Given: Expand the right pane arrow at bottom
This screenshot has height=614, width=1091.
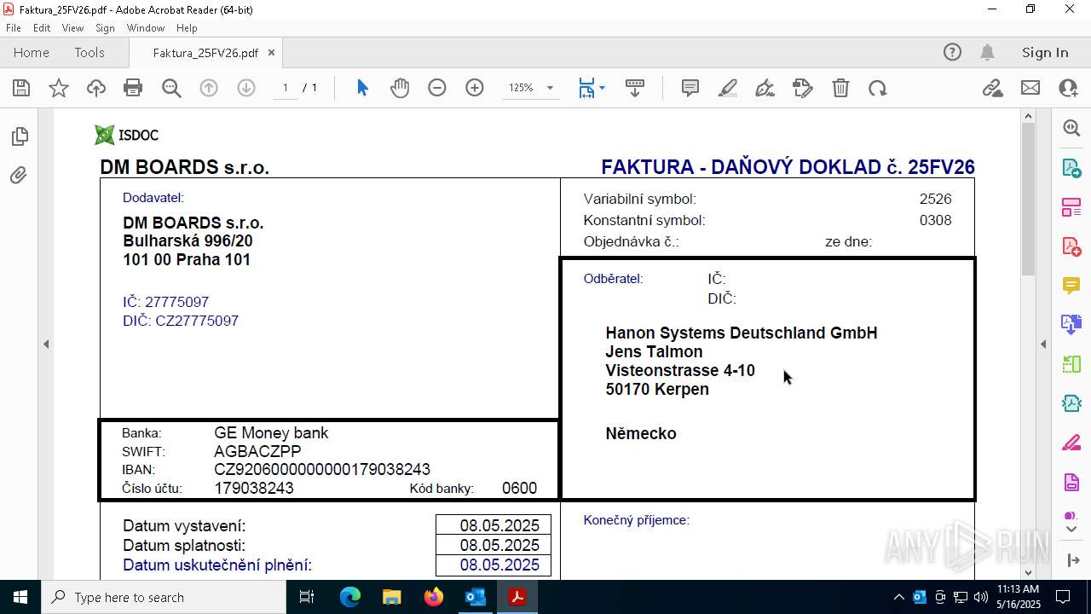Looking at the screenshot, I should point(1071,560).
